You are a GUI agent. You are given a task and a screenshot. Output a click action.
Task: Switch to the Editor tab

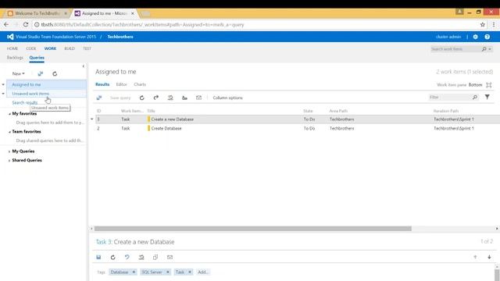122,84
